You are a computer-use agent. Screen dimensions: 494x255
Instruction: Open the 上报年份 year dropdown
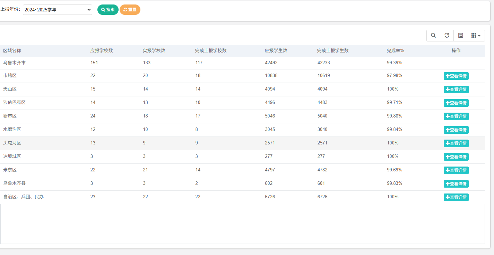58,10
